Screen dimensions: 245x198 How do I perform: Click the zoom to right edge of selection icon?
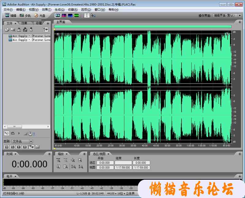[x=66, y=166]
